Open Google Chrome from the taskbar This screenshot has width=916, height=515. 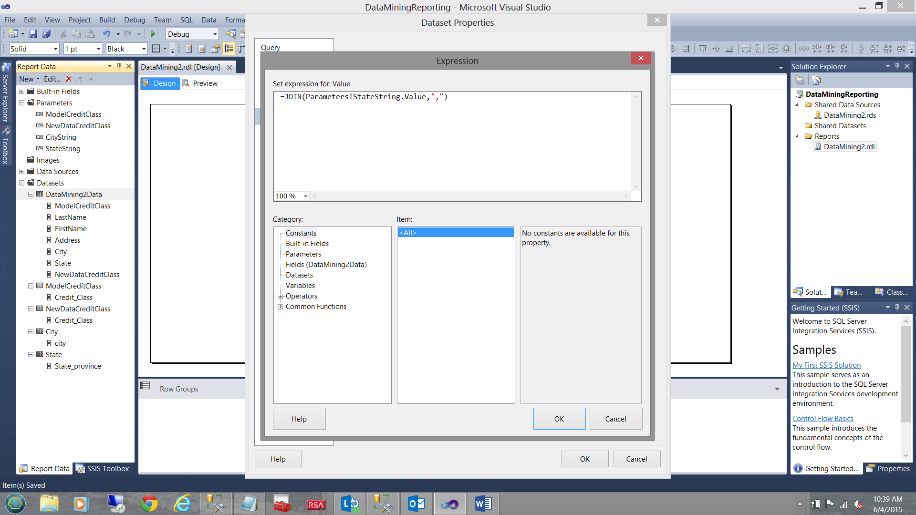click(149, 504)
